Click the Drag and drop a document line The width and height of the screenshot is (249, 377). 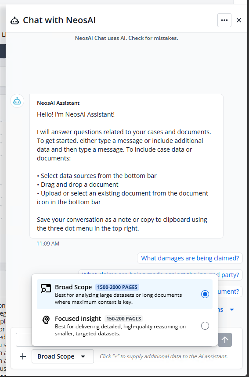(78, 185)
